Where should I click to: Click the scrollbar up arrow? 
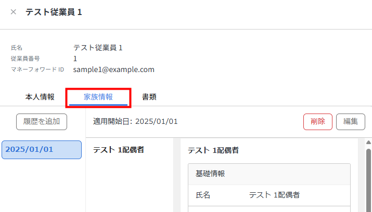[368, 143]
